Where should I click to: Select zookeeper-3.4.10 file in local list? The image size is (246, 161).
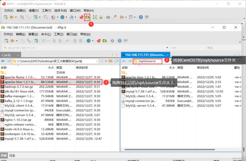coord(20,134)
